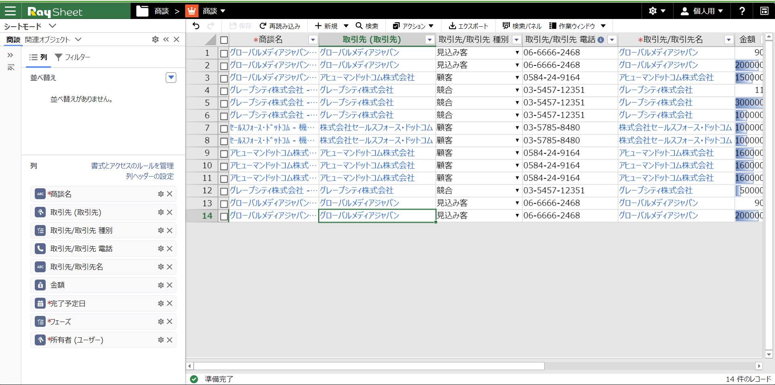Open 種別 picklist arrow in row 3
Screen dimensions: 775x385
pos(517,78)
